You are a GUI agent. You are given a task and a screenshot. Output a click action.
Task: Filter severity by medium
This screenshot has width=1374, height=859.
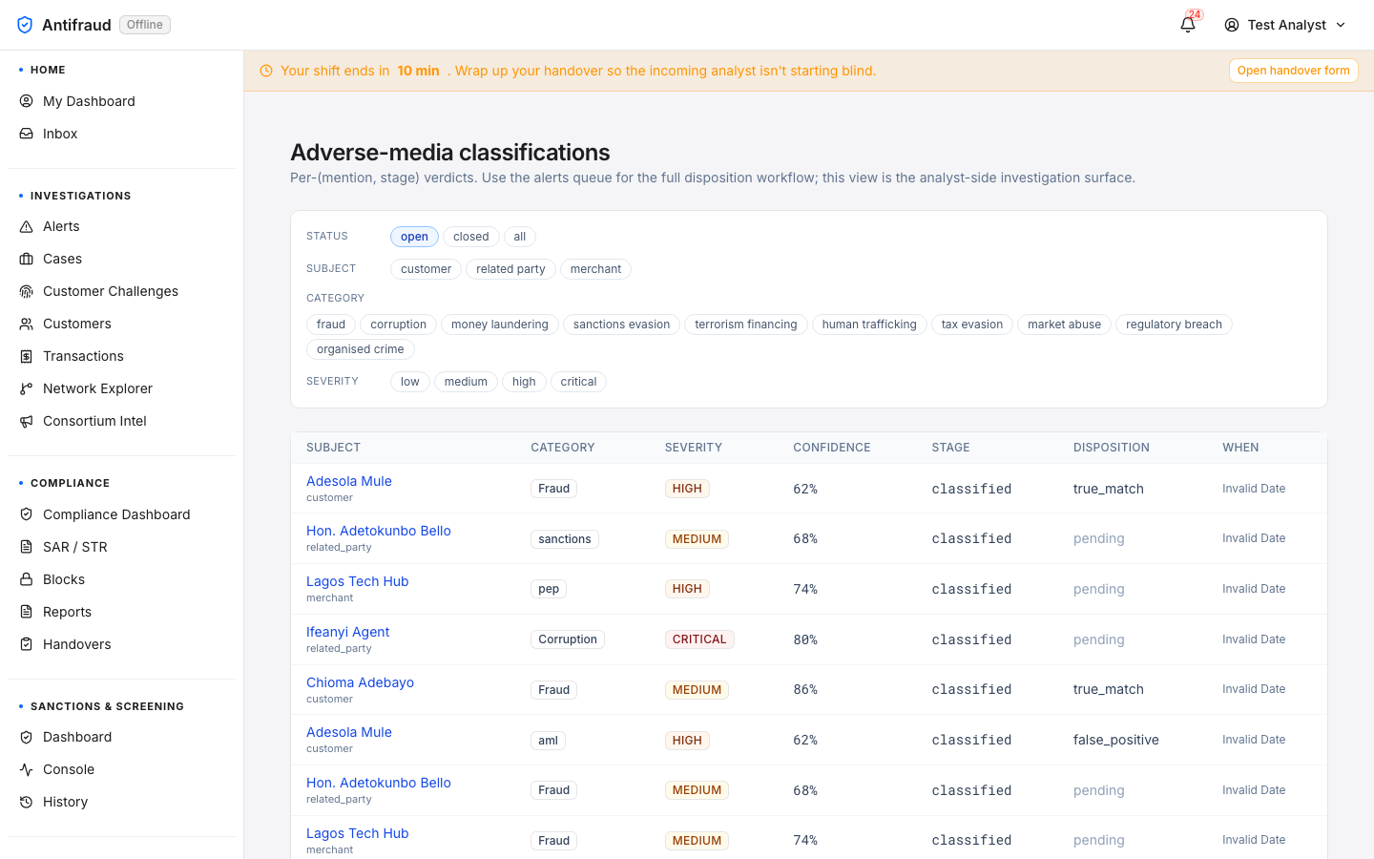pyautogui.click(x=466, y=382)
